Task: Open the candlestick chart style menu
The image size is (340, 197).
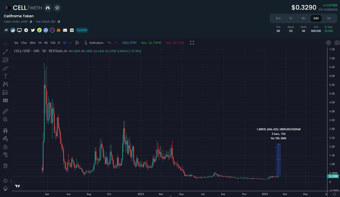Action: coord(77,43)
